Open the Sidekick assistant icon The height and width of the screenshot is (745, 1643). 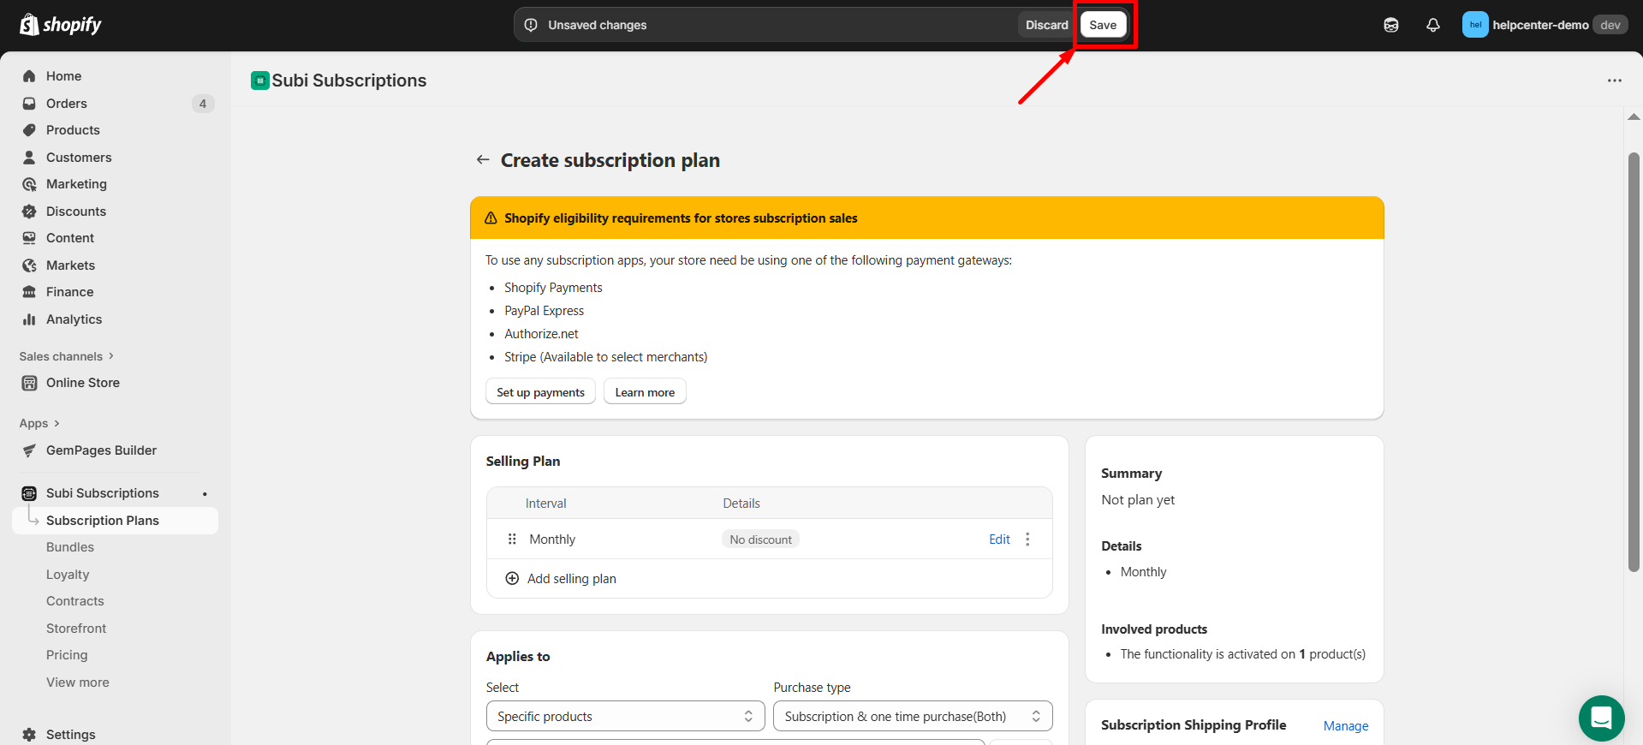pos(1390,25)
